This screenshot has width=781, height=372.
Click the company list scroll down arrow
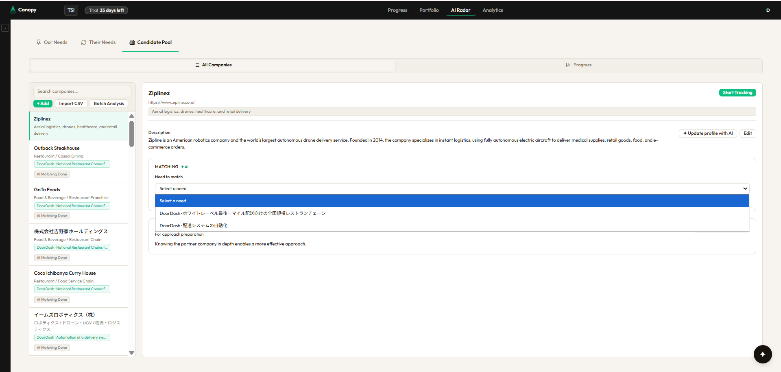coord(131,353)
